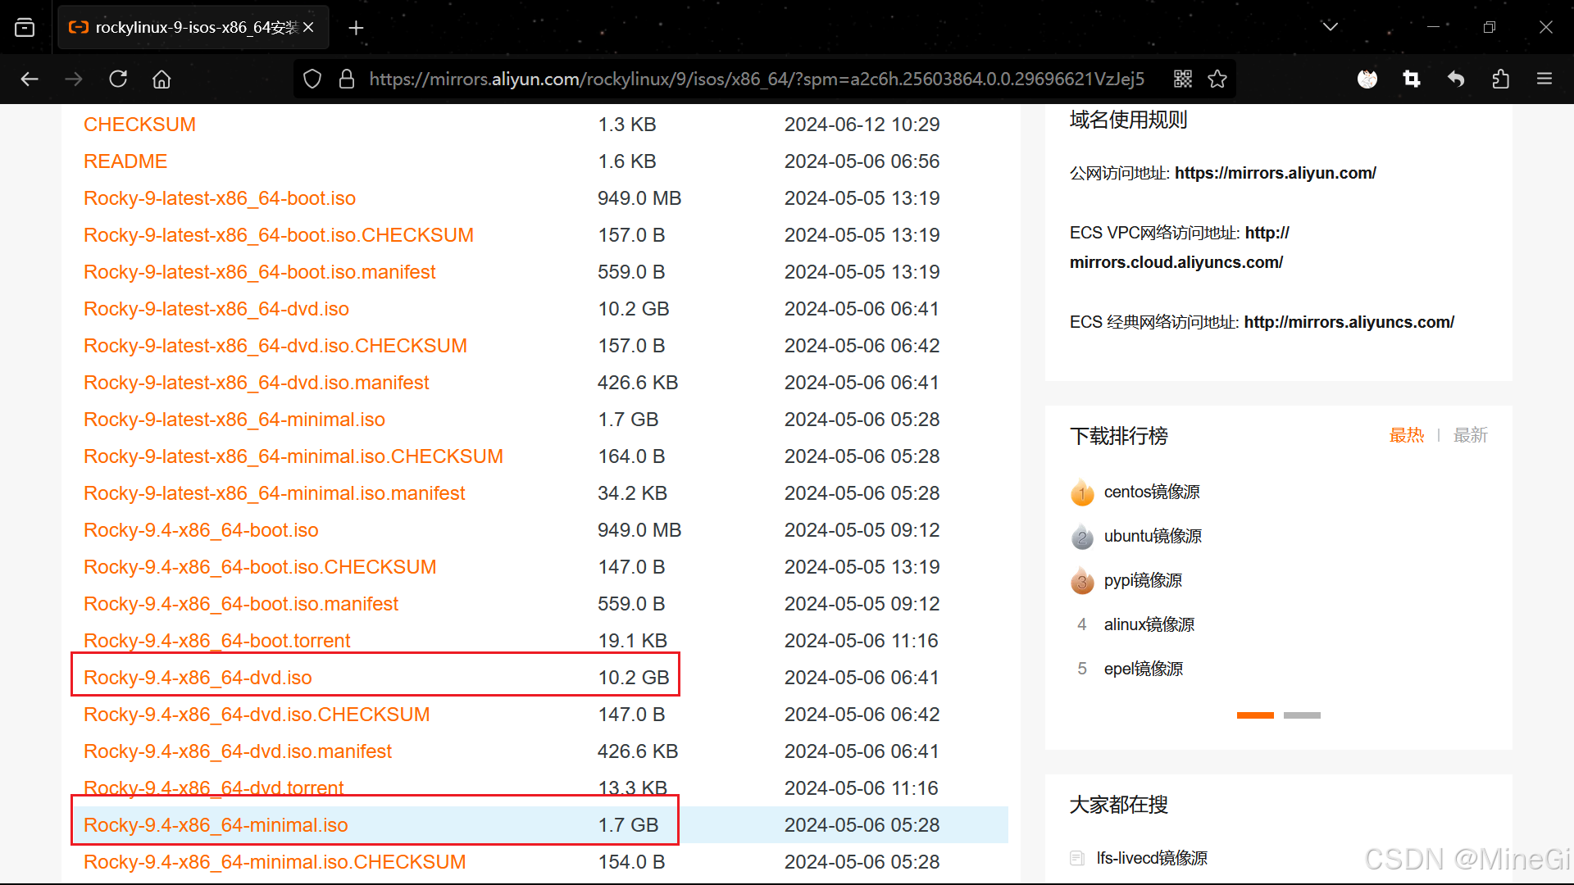Click the browser back arrow

(30, 79)
